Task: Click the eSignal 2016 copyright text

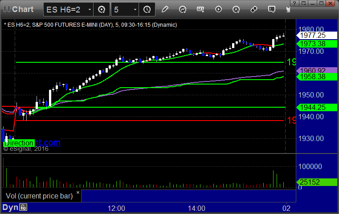Action: tap(26, 149)
